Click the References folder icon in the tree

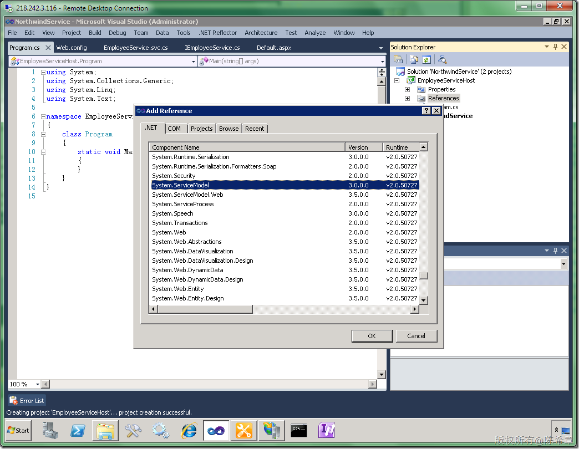pyautogui.click(x=421, y=98)
